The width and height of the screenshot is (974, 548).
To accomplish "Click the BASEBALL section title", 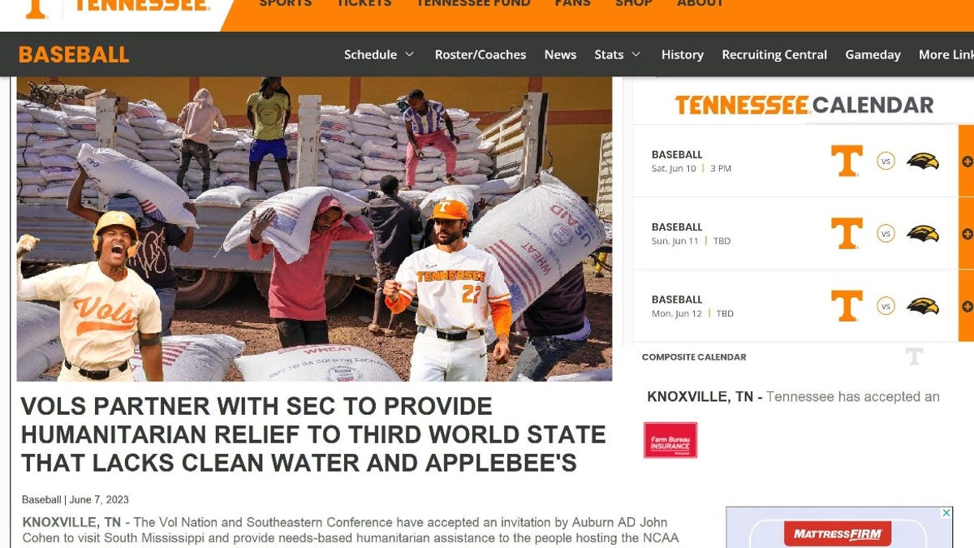I will [74, 54].
